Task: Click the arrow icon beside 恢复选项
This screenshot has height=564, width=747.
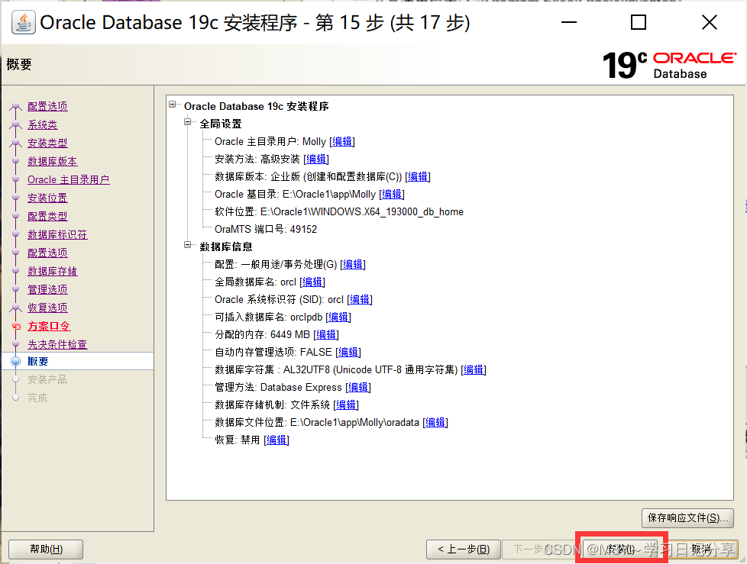Action: pos(15,308)
